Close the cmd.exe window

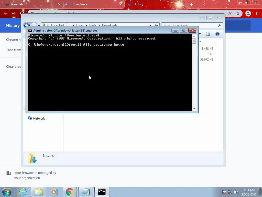(192, 31)
